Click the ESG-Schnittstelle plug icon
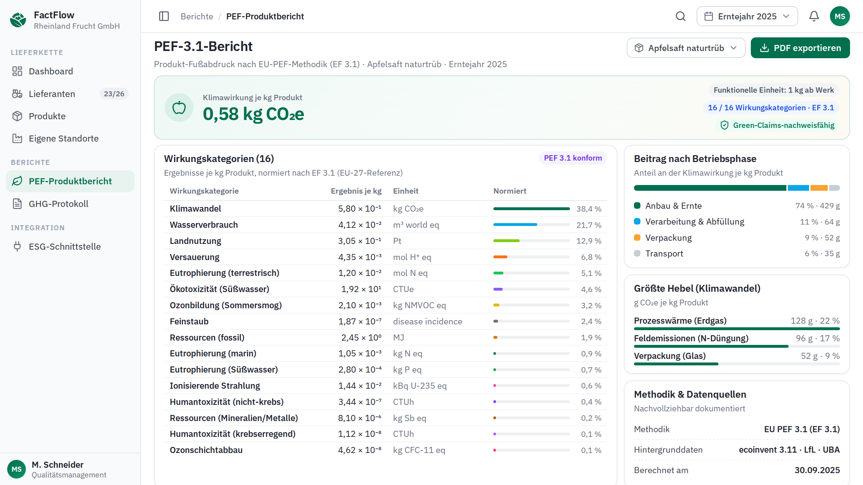The image size is (863, 485). tap(17, 246)
